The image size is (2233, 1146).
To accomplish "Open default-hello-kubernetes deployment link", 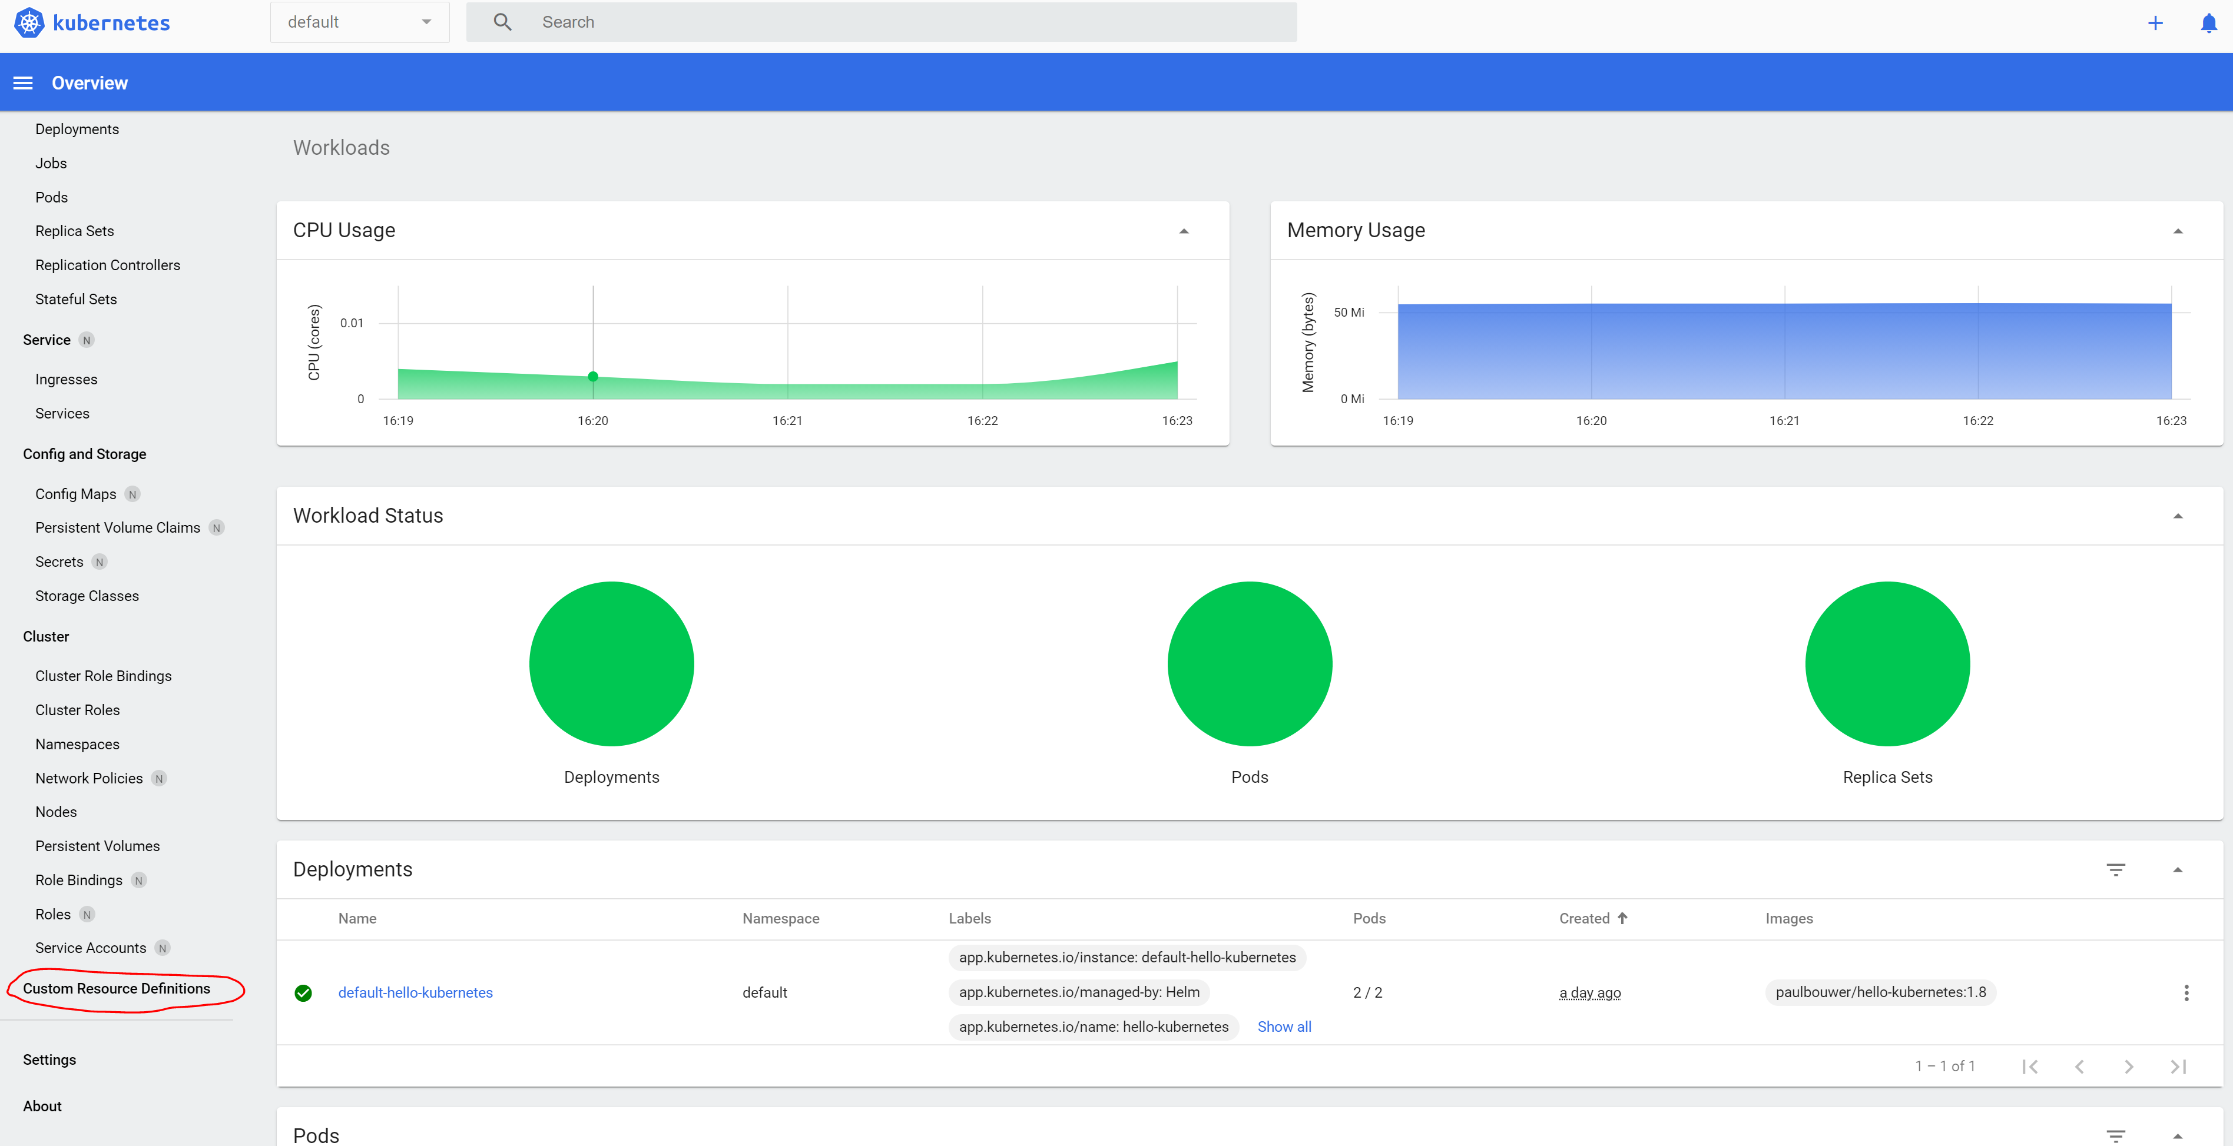I will [415, 993].
